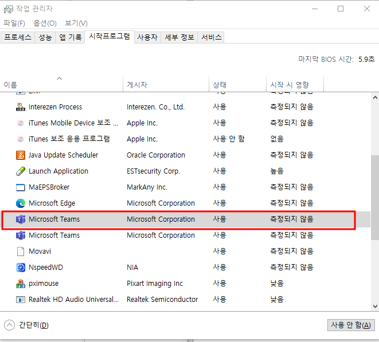Select the Realtek HD Audio Universal name

(74, 300)
